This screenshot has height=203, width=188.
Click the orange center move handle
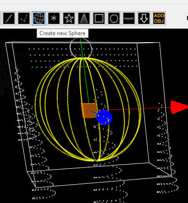(89, 111)
